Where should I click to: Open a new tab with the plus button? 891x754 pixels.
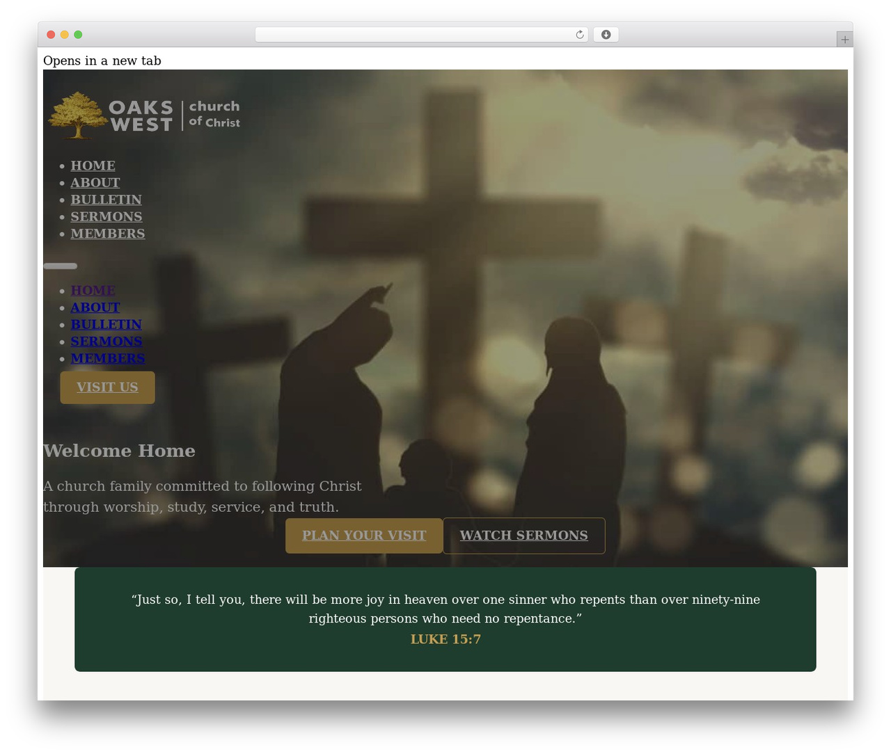pos(844,39)
